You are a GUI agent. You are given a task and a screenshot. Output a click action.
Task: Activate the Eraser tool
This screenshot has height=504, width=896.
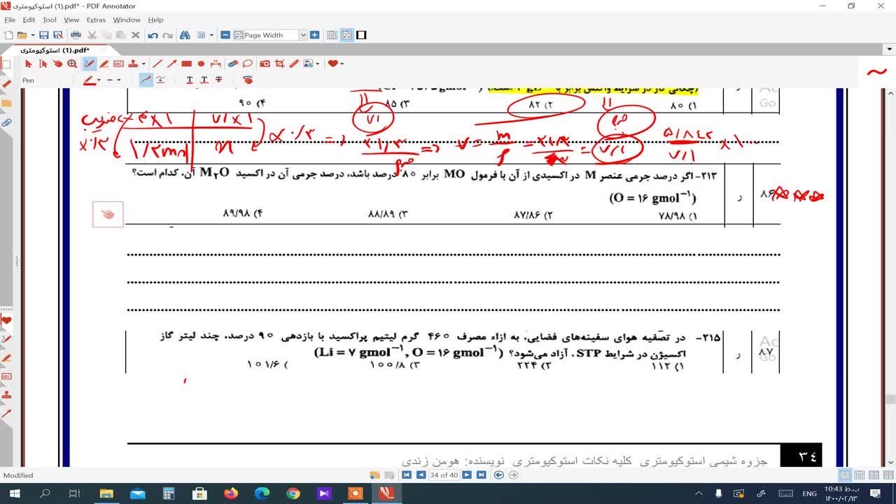click(x=233, y=64)
